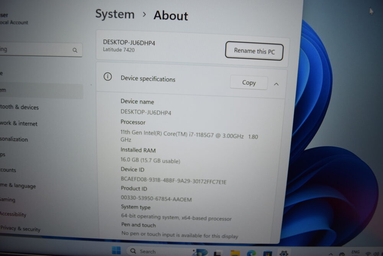Click the Installed RAM value 16.0 GB
This screenshot has width=383, height=256.
[150, 160]
